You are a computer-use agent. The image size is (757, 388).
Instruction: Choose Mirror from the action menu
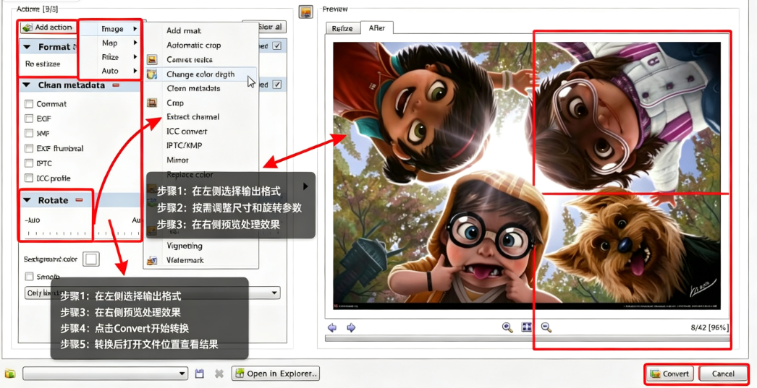click(177, 160)
